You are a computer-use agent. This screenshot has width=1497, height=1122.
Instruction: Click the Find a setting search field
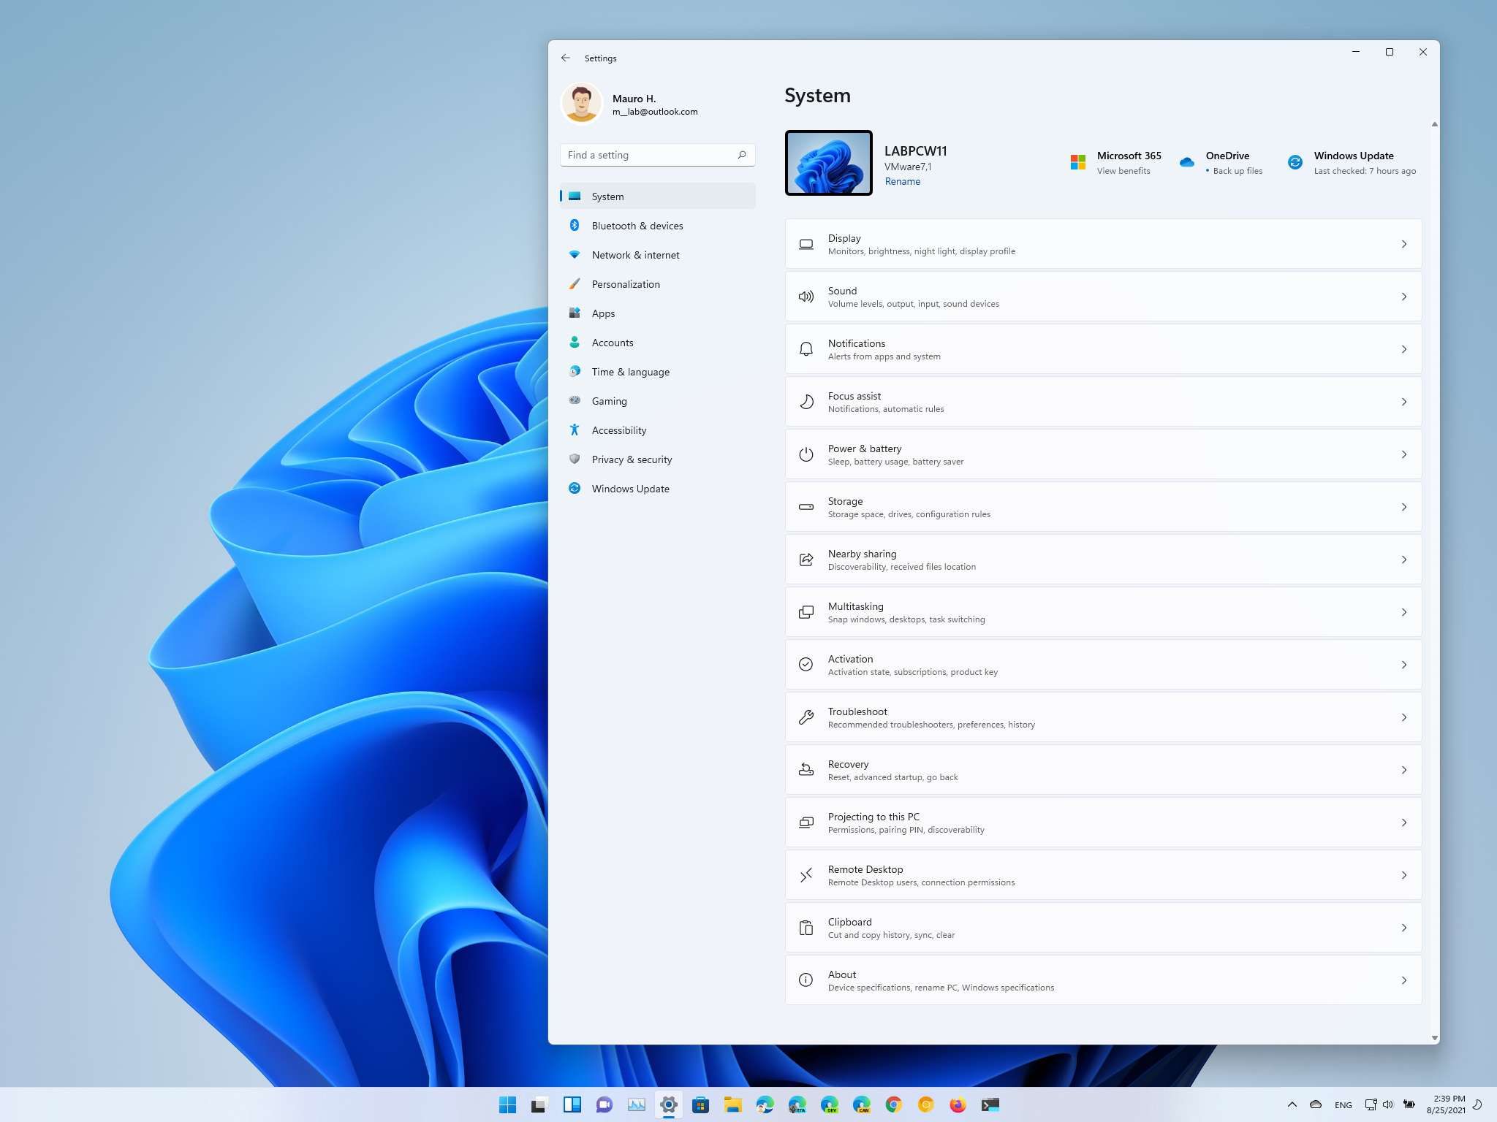[647, 155]
